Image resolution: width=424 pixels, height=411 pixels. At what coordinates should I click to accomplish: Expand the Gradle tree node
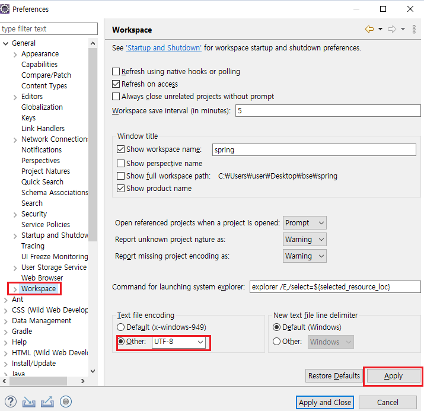tap(5, 332)
